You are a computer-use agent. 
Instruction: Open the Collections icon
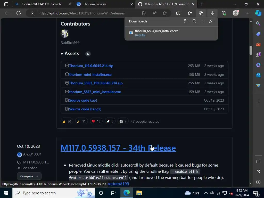point(201,13)
